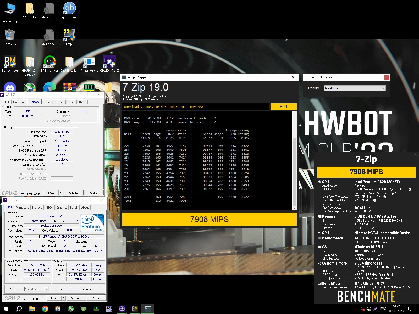Open the WinRAR desktop icon
The height and width of the screenshot is (314, 419).
[x=69, y=87]
